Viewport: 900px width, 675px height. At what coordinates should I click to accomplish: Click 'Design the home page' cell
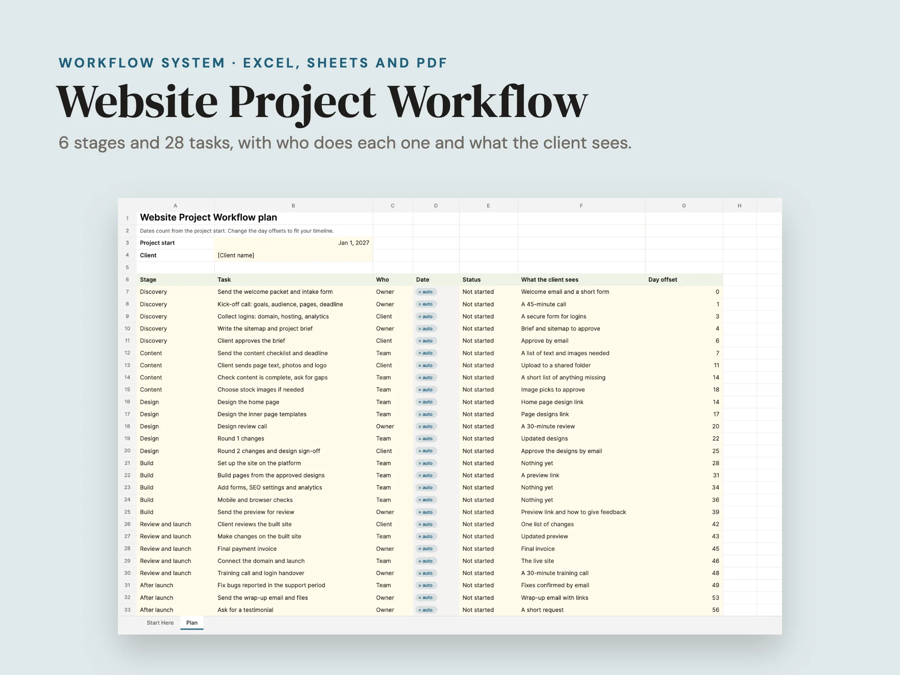coord(293,402)
